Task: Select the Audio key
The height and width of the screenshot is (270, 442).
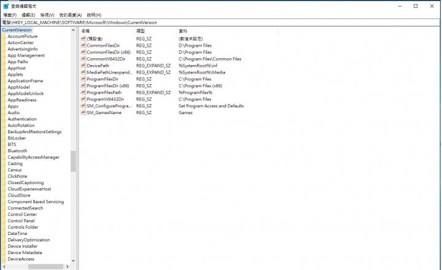Action: point(14,112)
